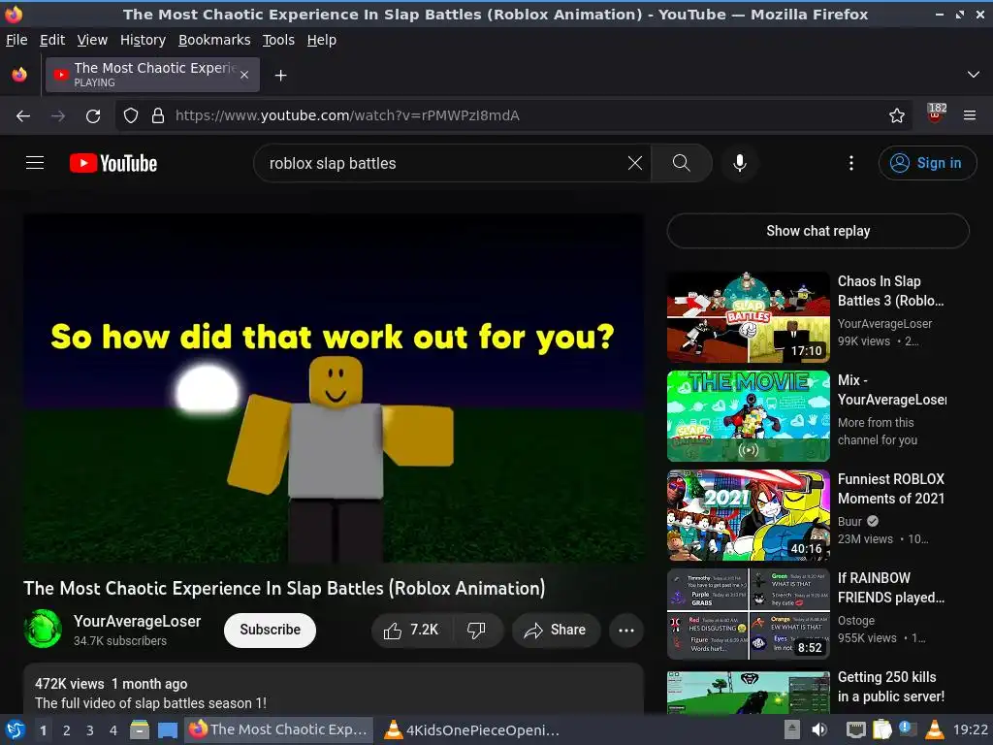
Task: Click the Share button
Action: [x=556, y=631]
